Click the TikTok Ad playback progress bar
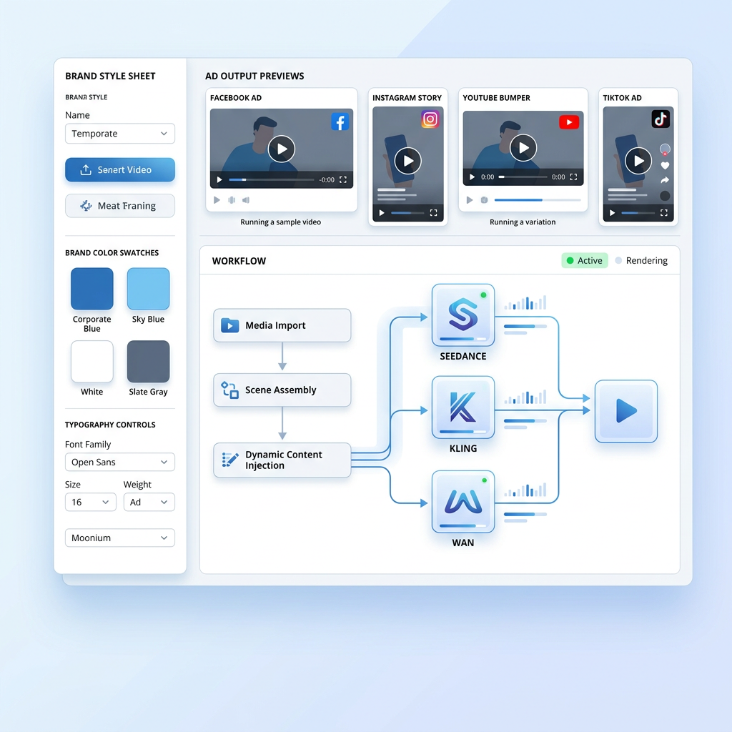 point(638,213)
